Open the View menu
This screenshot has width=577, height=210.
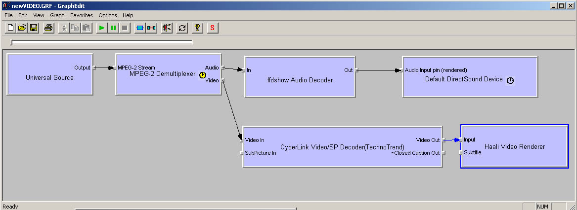click(x=39, y=15)
